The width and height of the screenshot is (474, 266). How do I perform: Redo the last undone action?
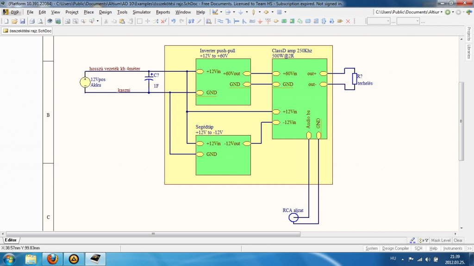pos(181,21)
